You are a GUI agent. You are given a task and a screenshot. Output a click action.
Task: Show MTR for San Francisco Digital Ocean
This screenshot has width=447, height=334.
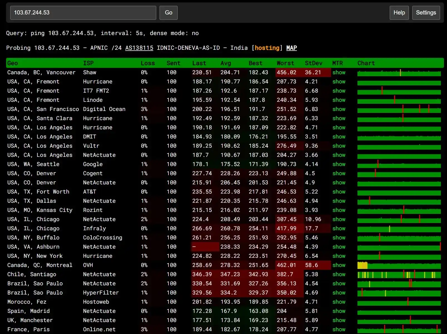tap(339, 109)
